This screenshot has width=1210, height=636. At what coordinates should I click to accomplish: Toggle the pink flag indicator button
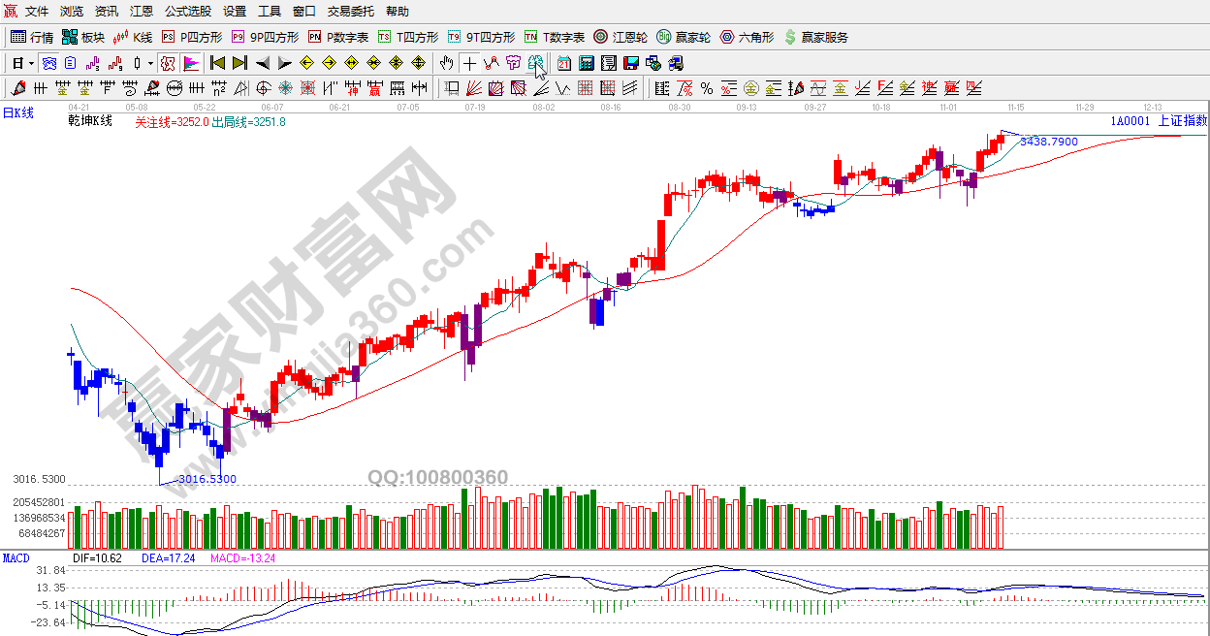point(191,63)
